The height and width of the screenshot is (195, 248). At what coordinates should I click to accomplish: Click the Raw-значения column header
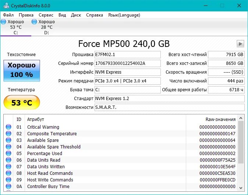coord(212,119)
